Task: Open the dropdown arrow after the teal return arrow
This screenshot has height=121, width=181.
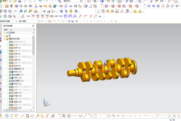Action: pyautogui.click(x=103, y=17)
